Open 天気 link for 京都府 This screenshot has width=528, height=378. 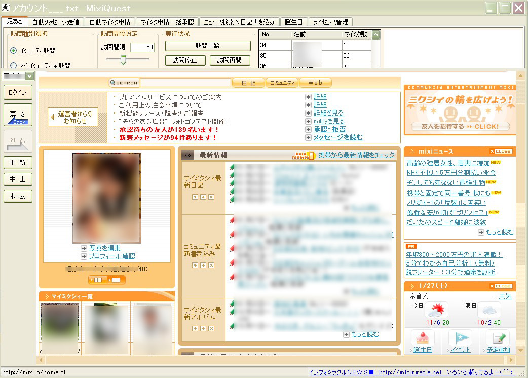pyautogui.click(x=505, y=296)
